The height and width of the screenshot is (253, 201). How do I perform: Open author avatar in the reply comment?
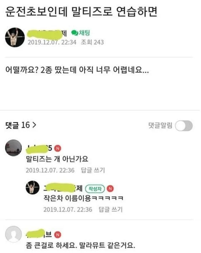click(33, 187)
